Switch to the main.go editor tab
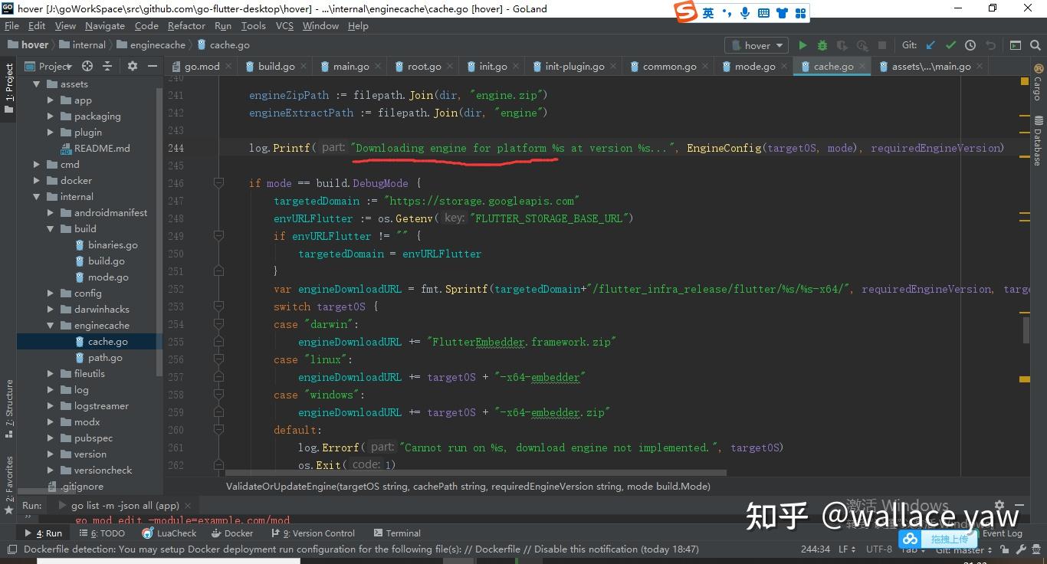1047x564 pixels. pos(350,66)
